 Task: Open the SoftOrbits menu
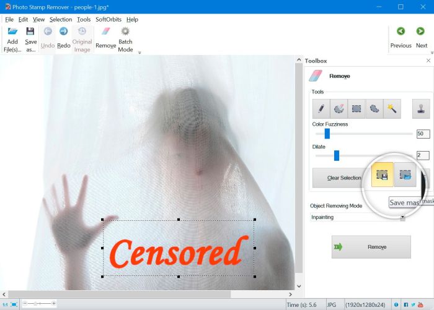tap(108, 19)
